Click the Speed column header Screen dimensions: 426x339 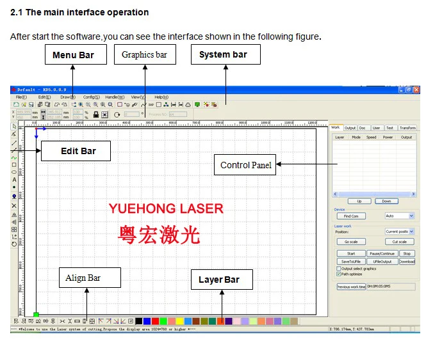pyautogui.click(x=371, y=138)
